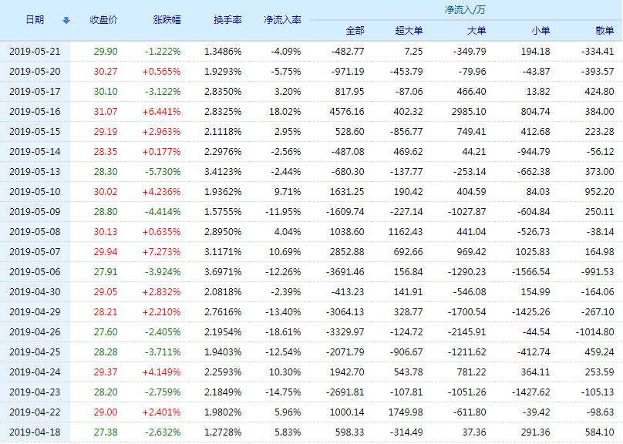Select the 2019-04-24 date cell
The height and width of the screenshot is (444, 623).
pyautogui.click(x=35, y=372)
